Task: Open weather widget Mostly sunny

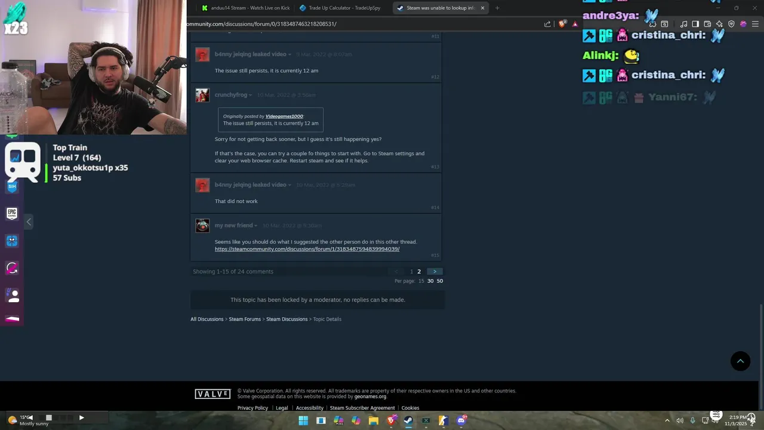Action: [x=29, y=420]
